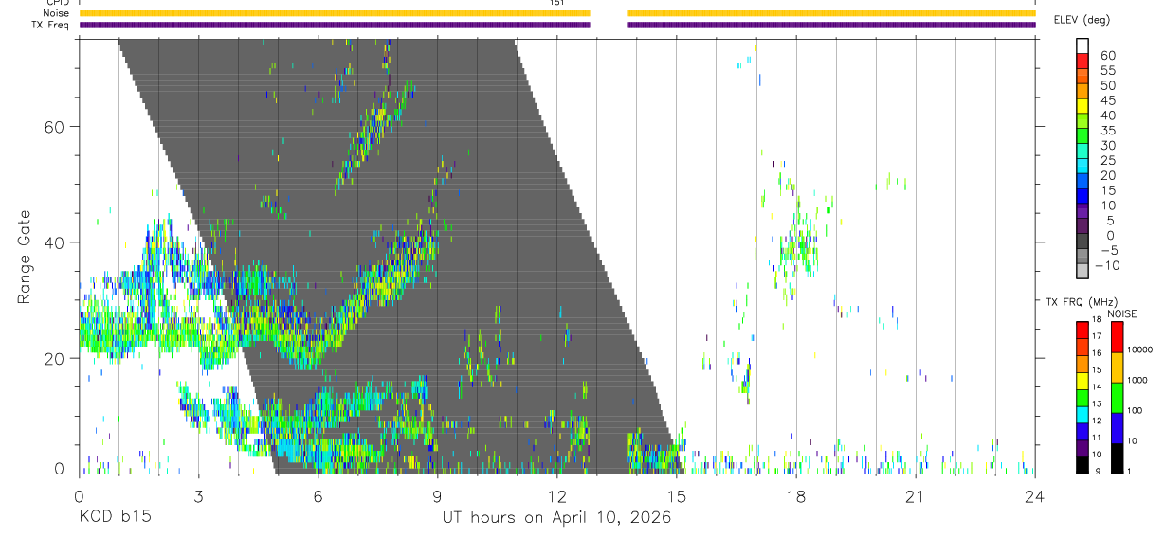This screenshot has width=1164, height=537.
Task: Click the '6' tick label on the UT hours axis
Action: 318,495
